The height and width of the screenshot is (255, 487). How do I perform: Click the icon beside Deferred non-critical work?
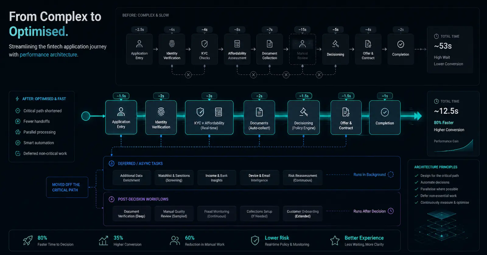pos(18,153)
